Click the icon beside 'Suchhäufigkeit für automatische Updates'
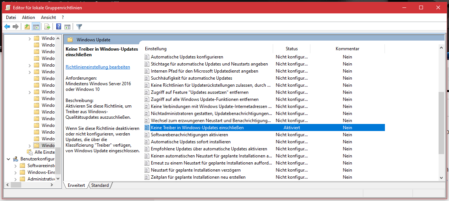The width and height of the screenshot is (449, 201). (147, 78)
